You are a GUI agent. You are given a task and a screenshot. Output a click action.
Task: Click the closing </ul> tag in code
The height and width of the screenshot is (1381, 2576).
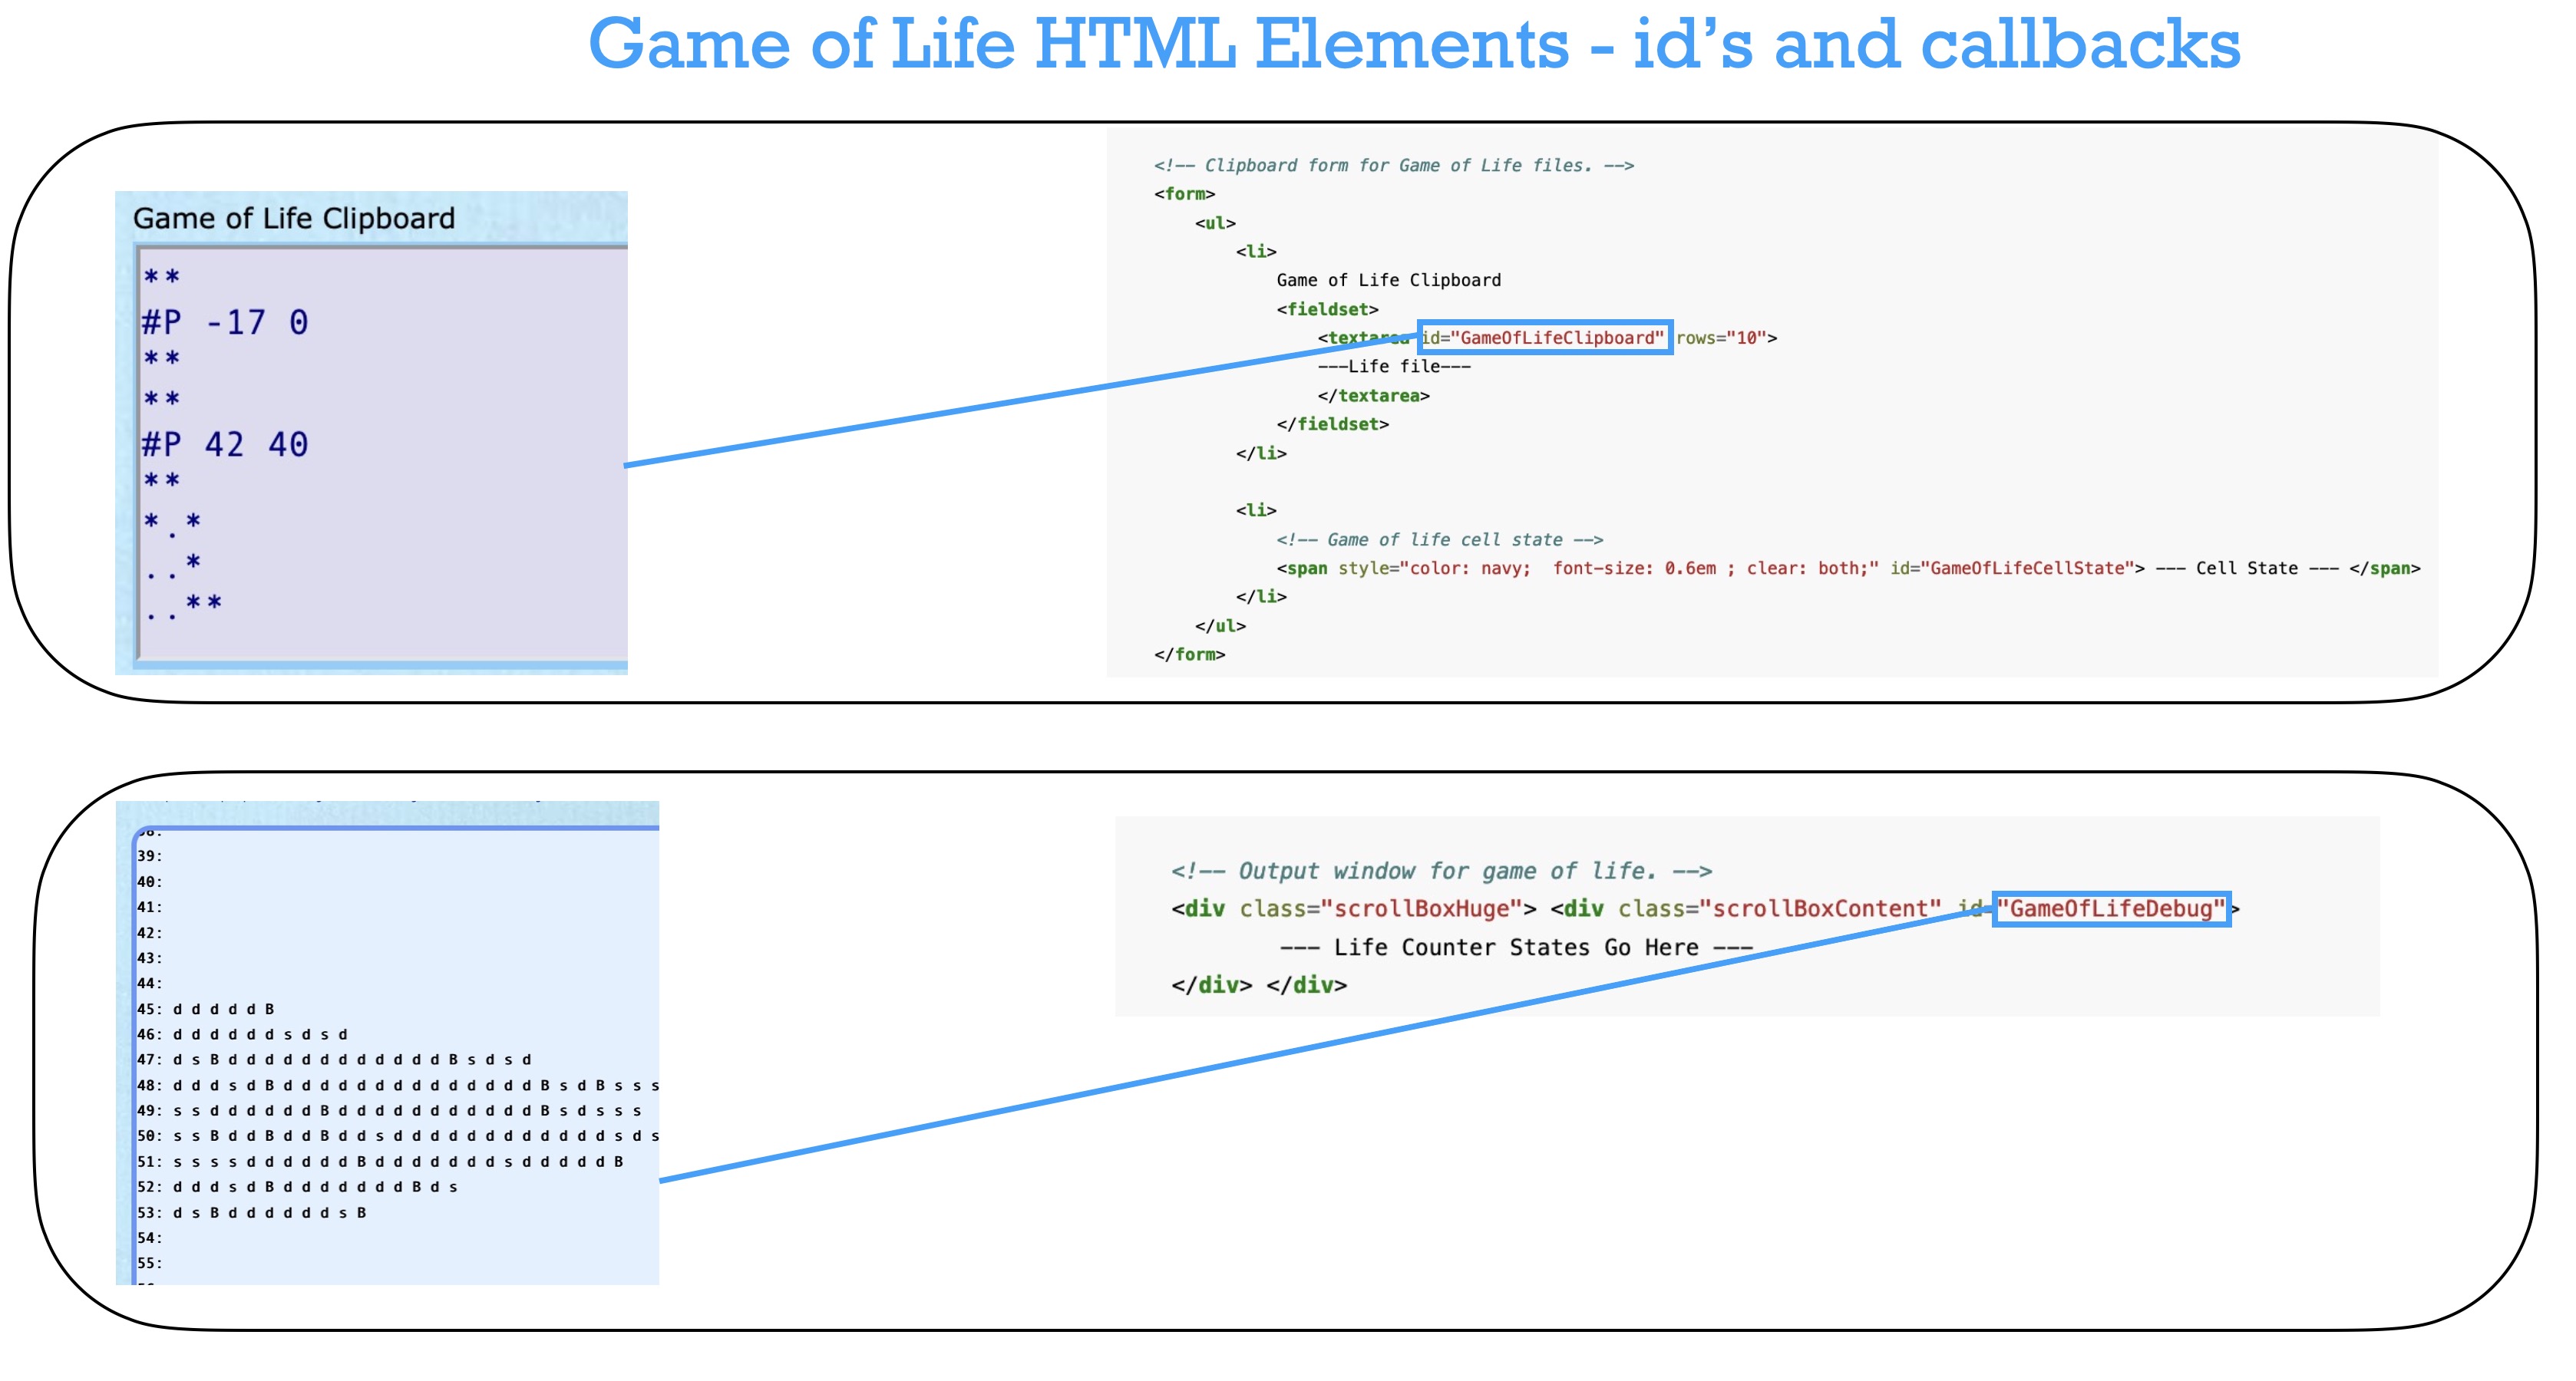coord(1220,625)
